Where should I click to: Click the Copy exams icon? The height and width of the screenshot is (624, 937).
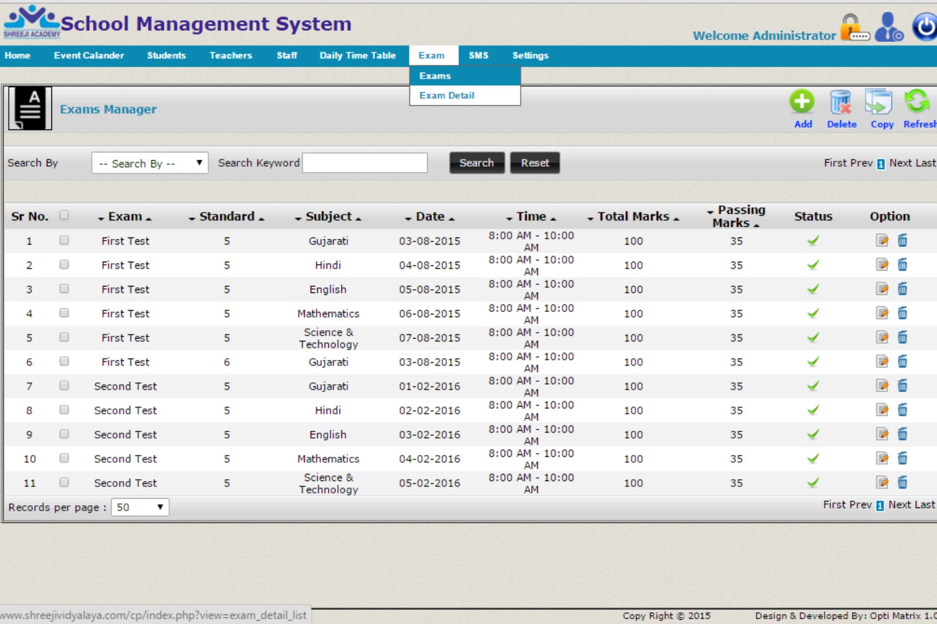point(878,102)
